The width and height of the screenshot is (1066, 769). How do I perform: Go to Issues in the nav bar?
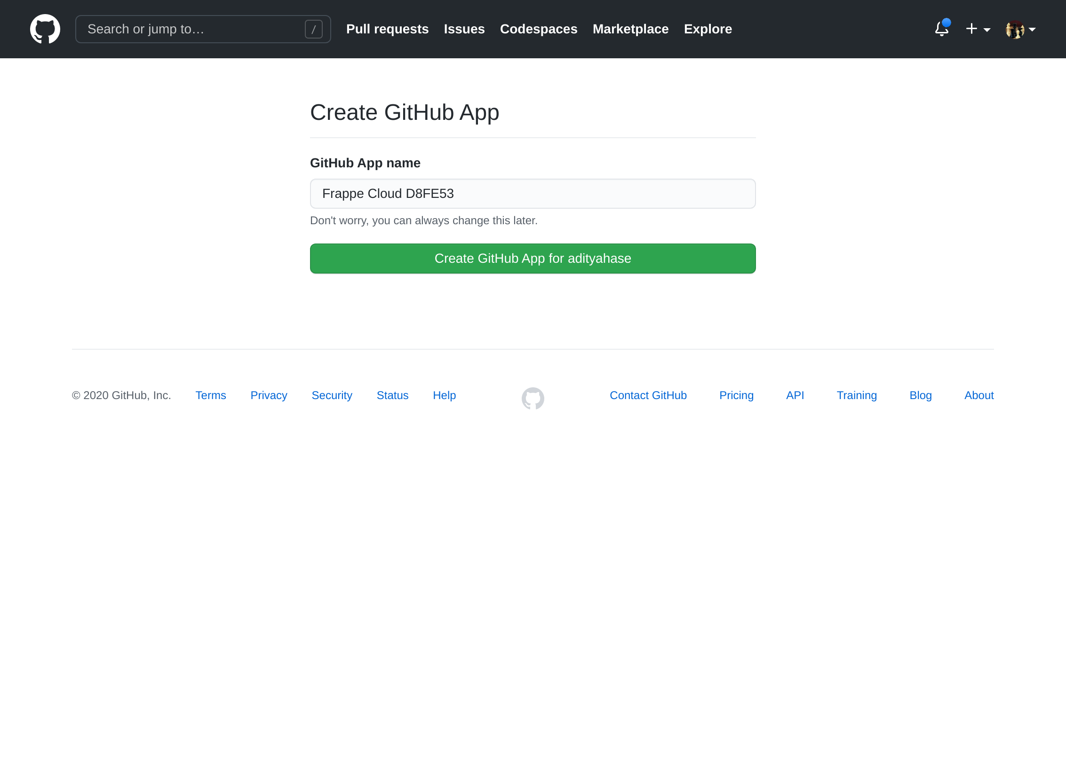(464, 29)
